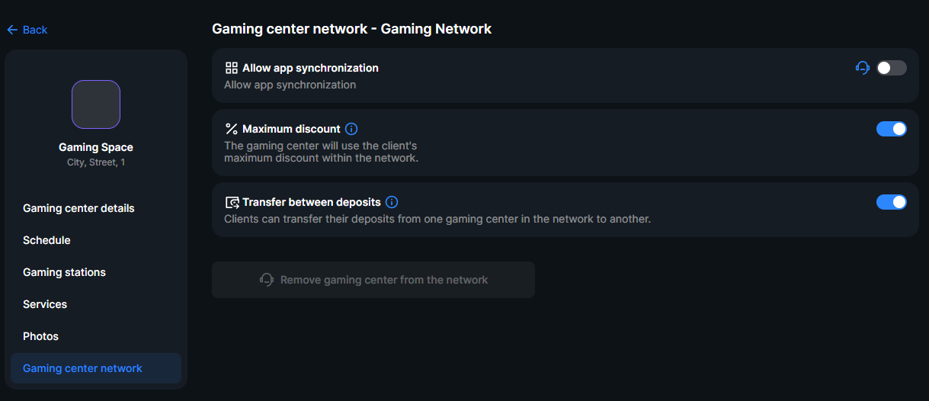Open the Services section
This screenshot has width=929, height=401.
(96, 304)
